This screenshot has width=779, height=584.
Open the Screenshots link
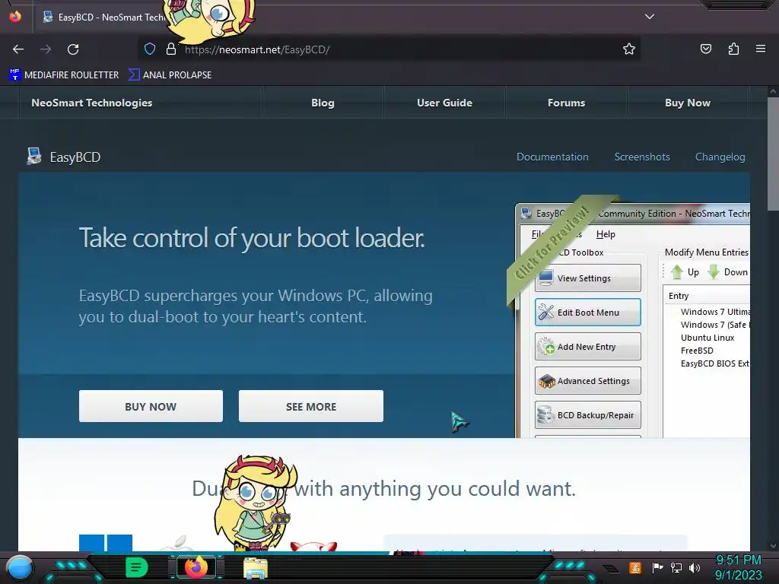(642, 157)
